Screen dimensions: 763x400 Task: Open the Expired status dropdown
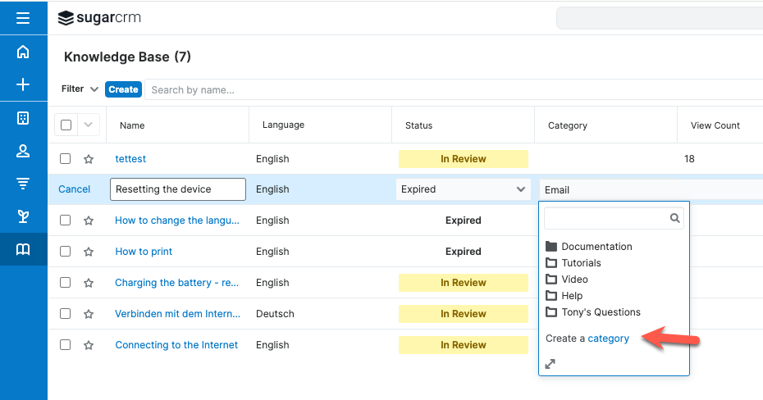(x=464, y=189)
